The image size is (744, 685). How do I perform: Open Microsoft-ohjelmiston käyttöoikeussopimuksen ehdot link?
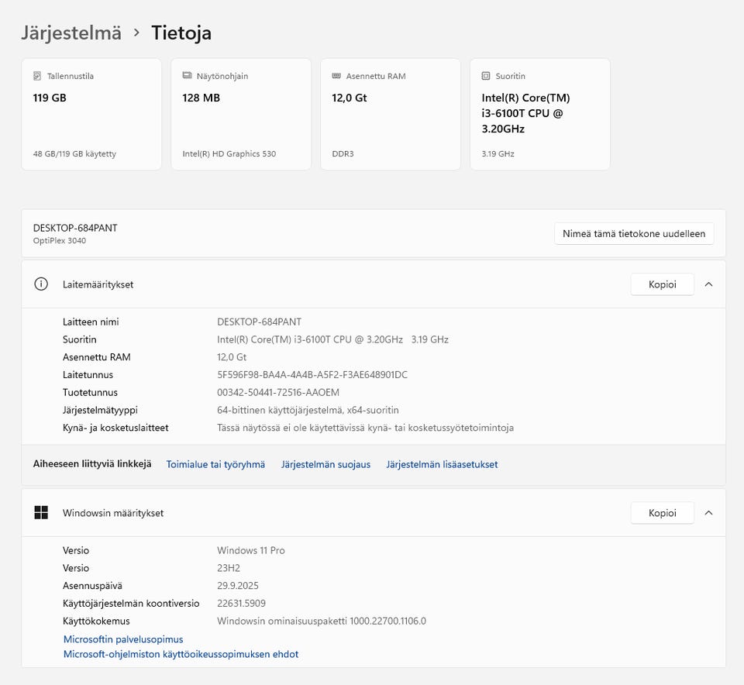(x=181, y=655)
